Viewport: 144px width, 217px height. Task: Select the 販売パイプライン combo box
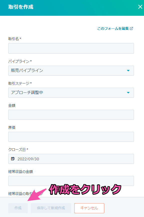click(x=71, y=71)
